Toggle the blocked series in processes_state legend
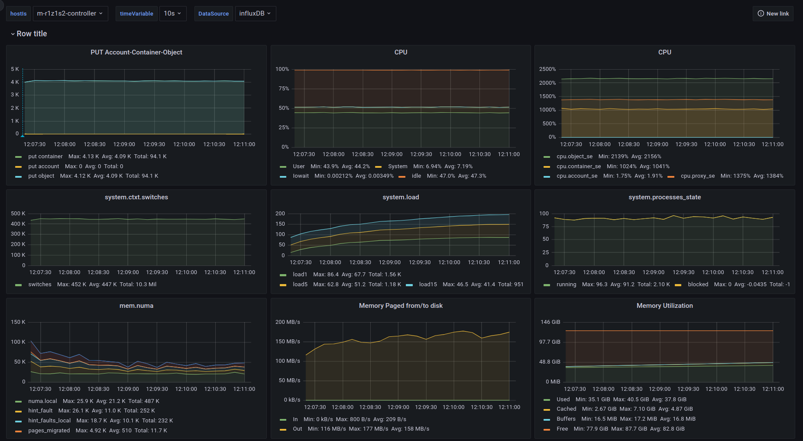The height and width of the screenshot is (441, 803). tap(698, 284)
